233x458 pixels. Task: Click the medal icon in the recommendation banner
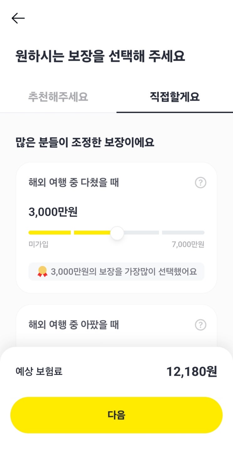pyautogui.click(x=42, y=271)
